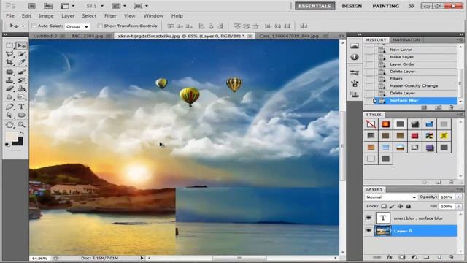
Task: Switch to the Design workspace
Action: (352, 6)
